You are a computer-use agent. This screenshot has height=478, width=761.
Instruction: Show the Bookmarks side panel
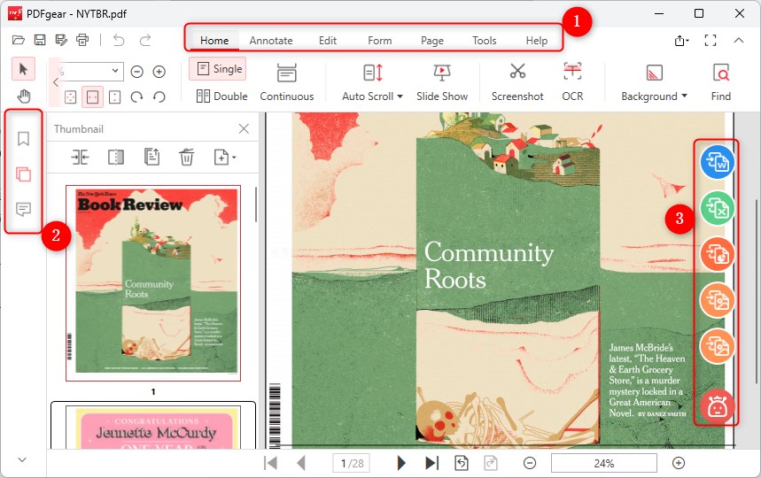click(x=23, y=139)
